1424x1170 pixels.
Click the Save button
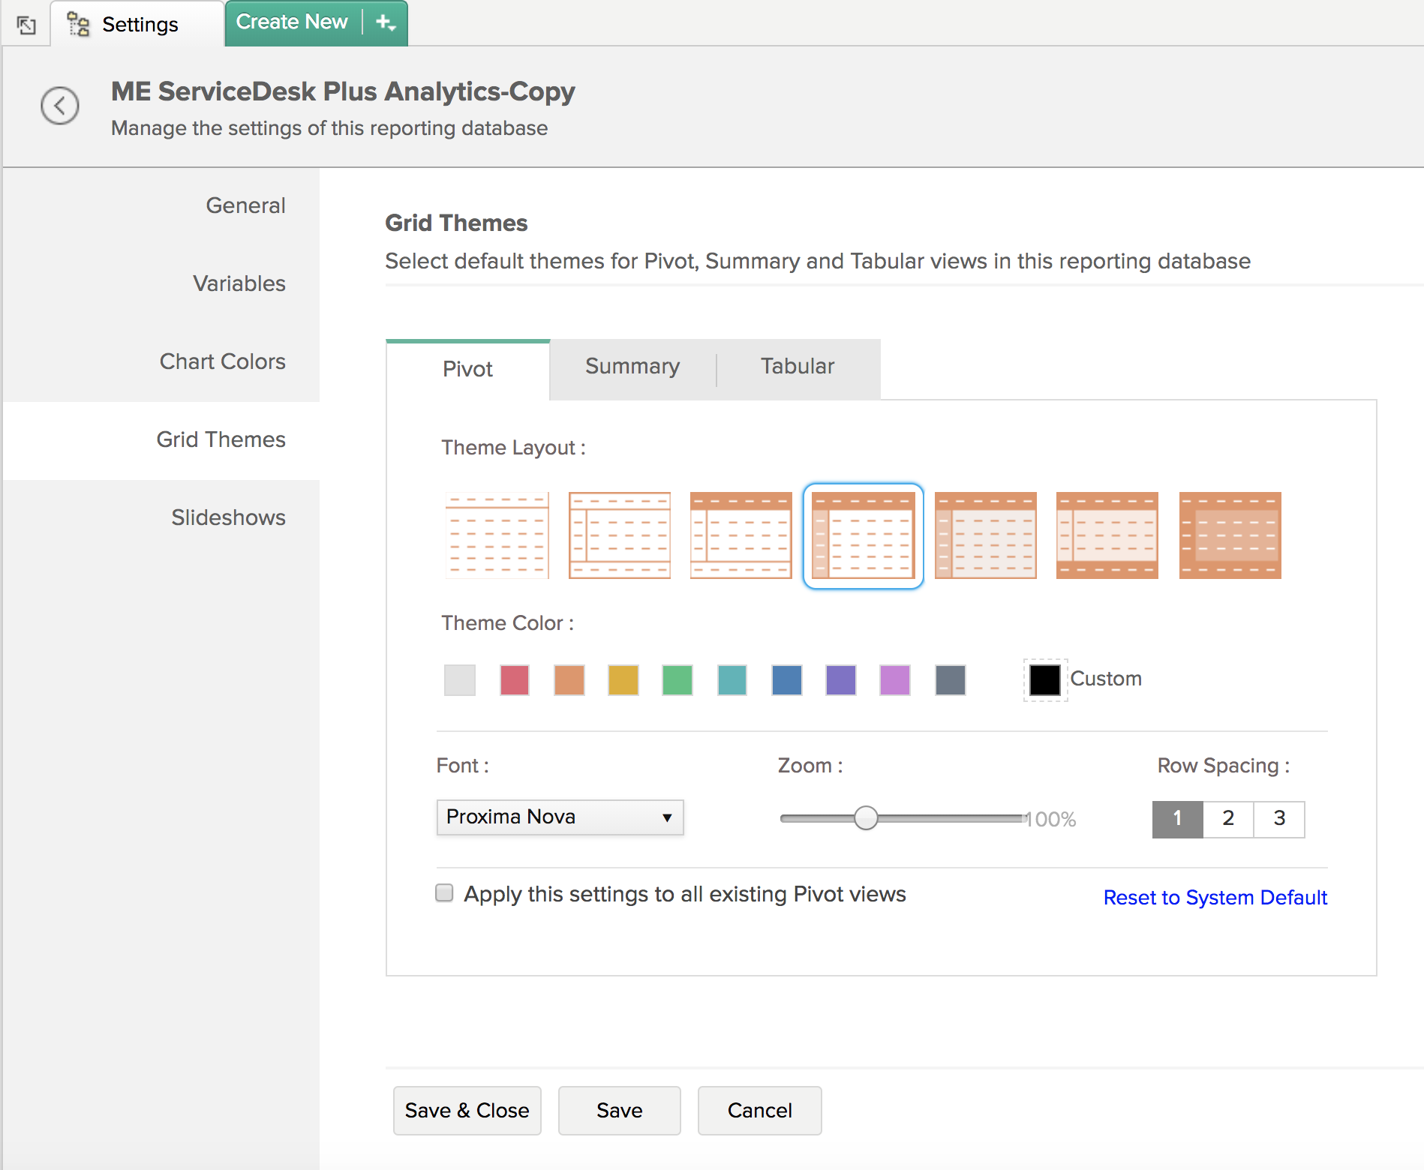coord(619,1111)
